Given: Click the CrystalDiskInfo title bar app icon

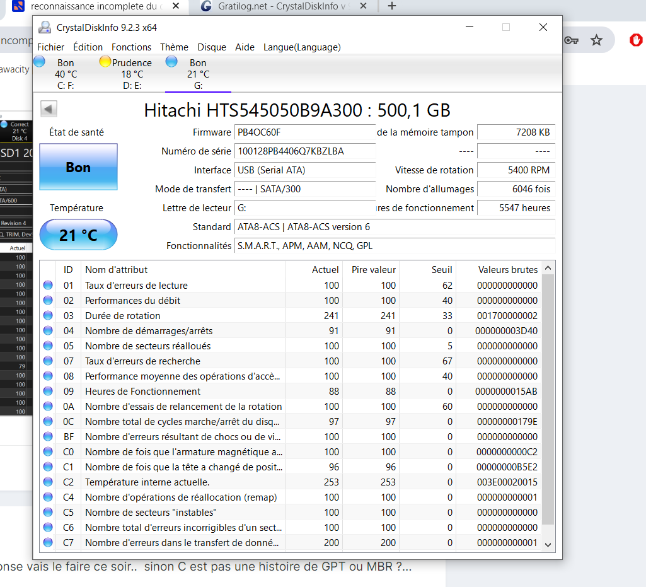Looking at the screenshot, I should pos(45,28).
